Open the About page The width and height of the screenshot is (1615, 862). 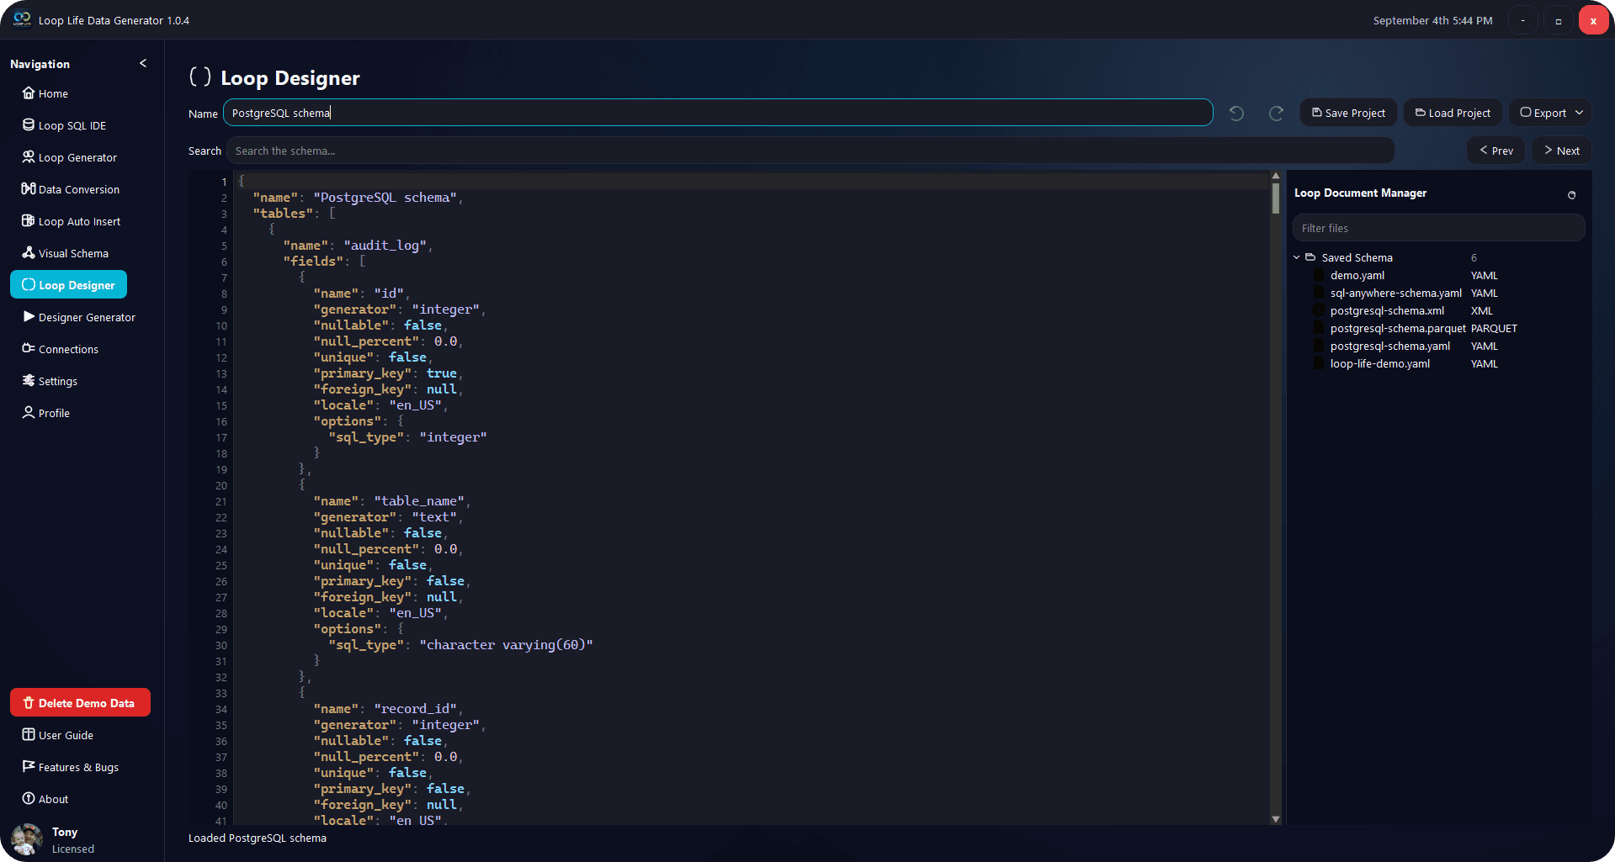tap(45, 799)
